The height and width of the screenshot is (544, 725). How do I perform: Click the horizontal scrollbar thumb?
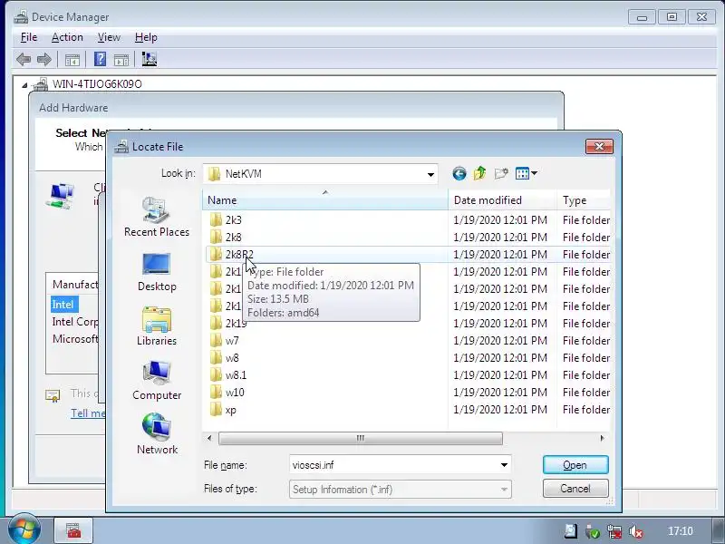[360, 438]
